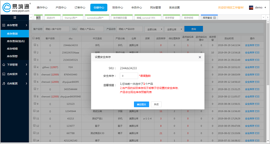Open the 全部分类 category dropdown
This screenshot has height=144, width=270.
(x=153, y=29)
